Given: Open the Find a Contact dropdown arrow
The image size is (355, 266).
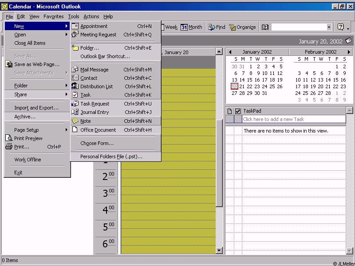Looking at the screenshot, I should 329,27.
